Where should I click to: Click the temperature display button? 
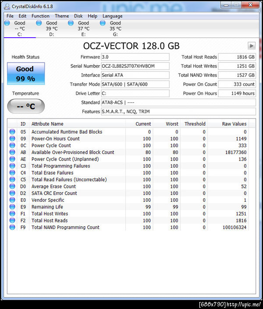pyautogui.click(x=26, y=106)
